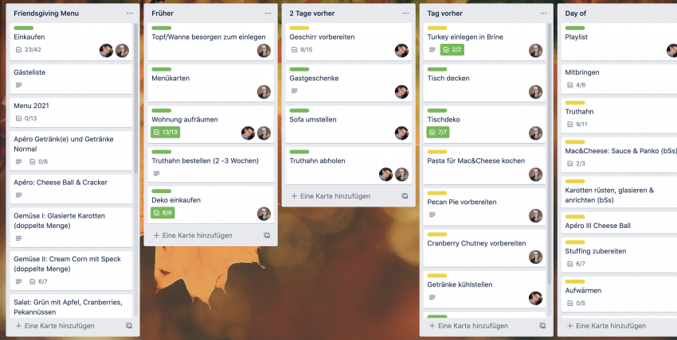This screenshot has width=677, height=340.
Task: Click the template icon in the 2 Tage vorher list
Action: pos(405,196)
